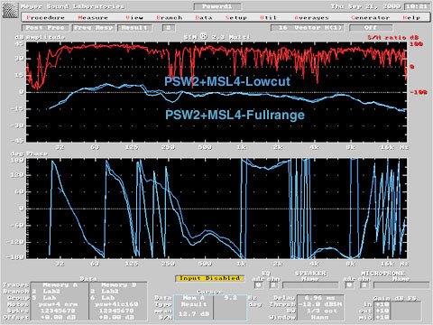Click the generator Off field
This screenshot has height=325, width=433.
(x=371, y=28)
